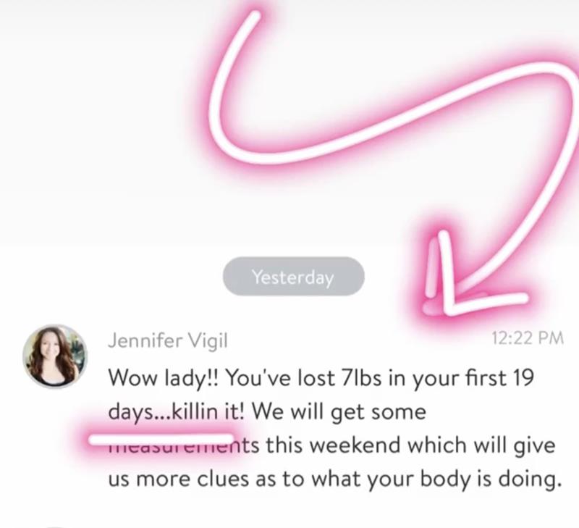Click the words "this weekend" in the message
This screenshot has height=528, width=579.
click(x=333, y=445)
